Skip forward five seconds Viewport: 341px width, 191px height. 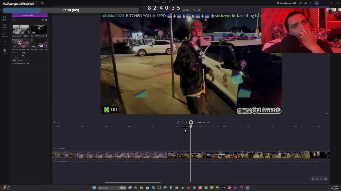pos(186,122)
